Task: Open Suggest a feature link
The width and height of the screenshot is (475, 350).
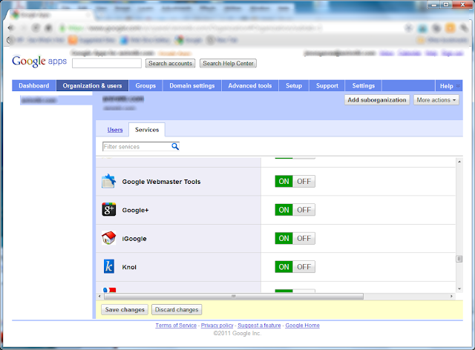Action: pyautogui.click(x=259, y=326)
